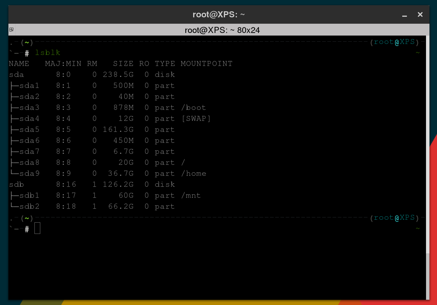Click the MOUNTPOINT column header
437x305 pixels.
[206, 64]
